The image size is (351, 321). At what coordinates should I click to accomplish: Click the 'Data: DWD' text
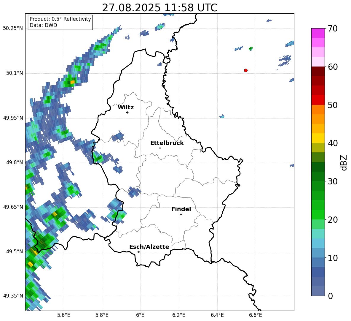pos(43,25)
